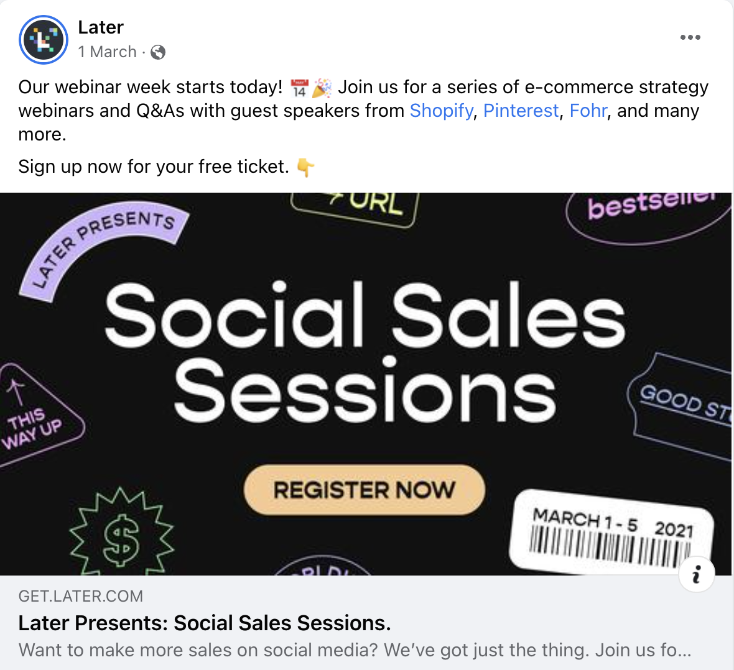Click the Register Now button
This screenshot has height=670, width=734.
(364, 490)
